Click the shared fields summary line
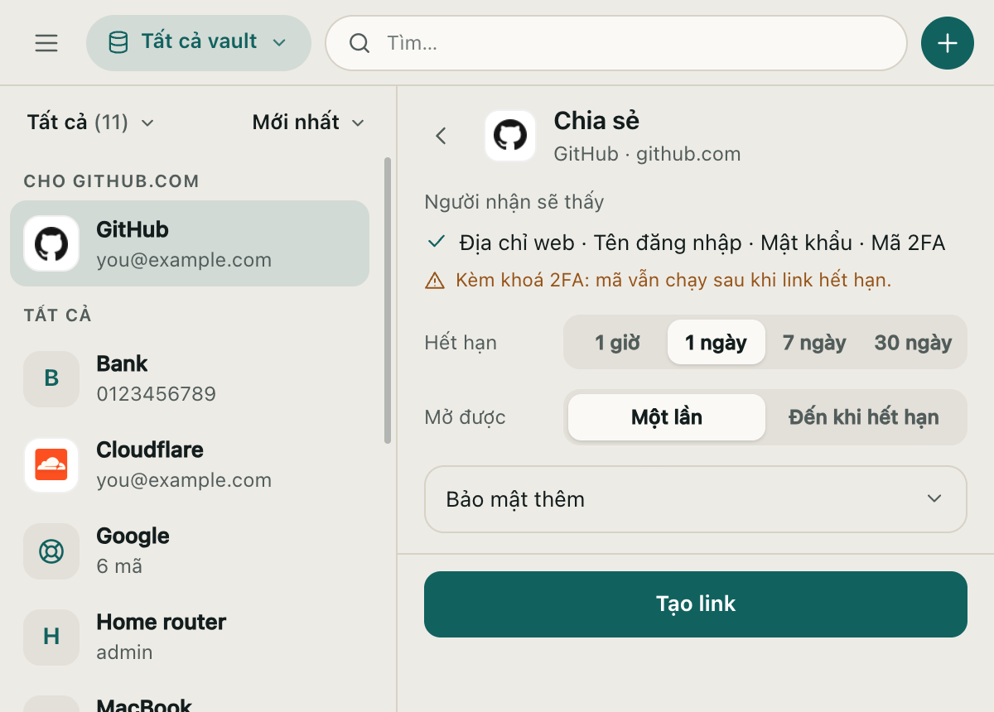The height and width of the screenshot is (712, 994). pos(702,243)
